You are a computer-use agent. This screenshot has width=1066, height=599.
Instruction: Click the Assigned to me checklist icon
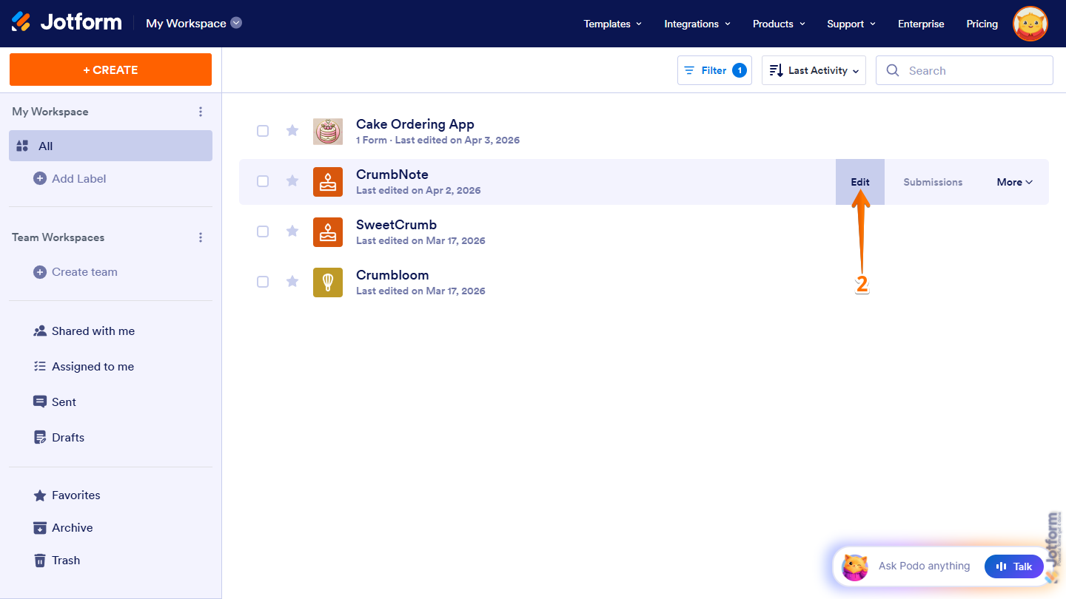[x=40, y=367]
